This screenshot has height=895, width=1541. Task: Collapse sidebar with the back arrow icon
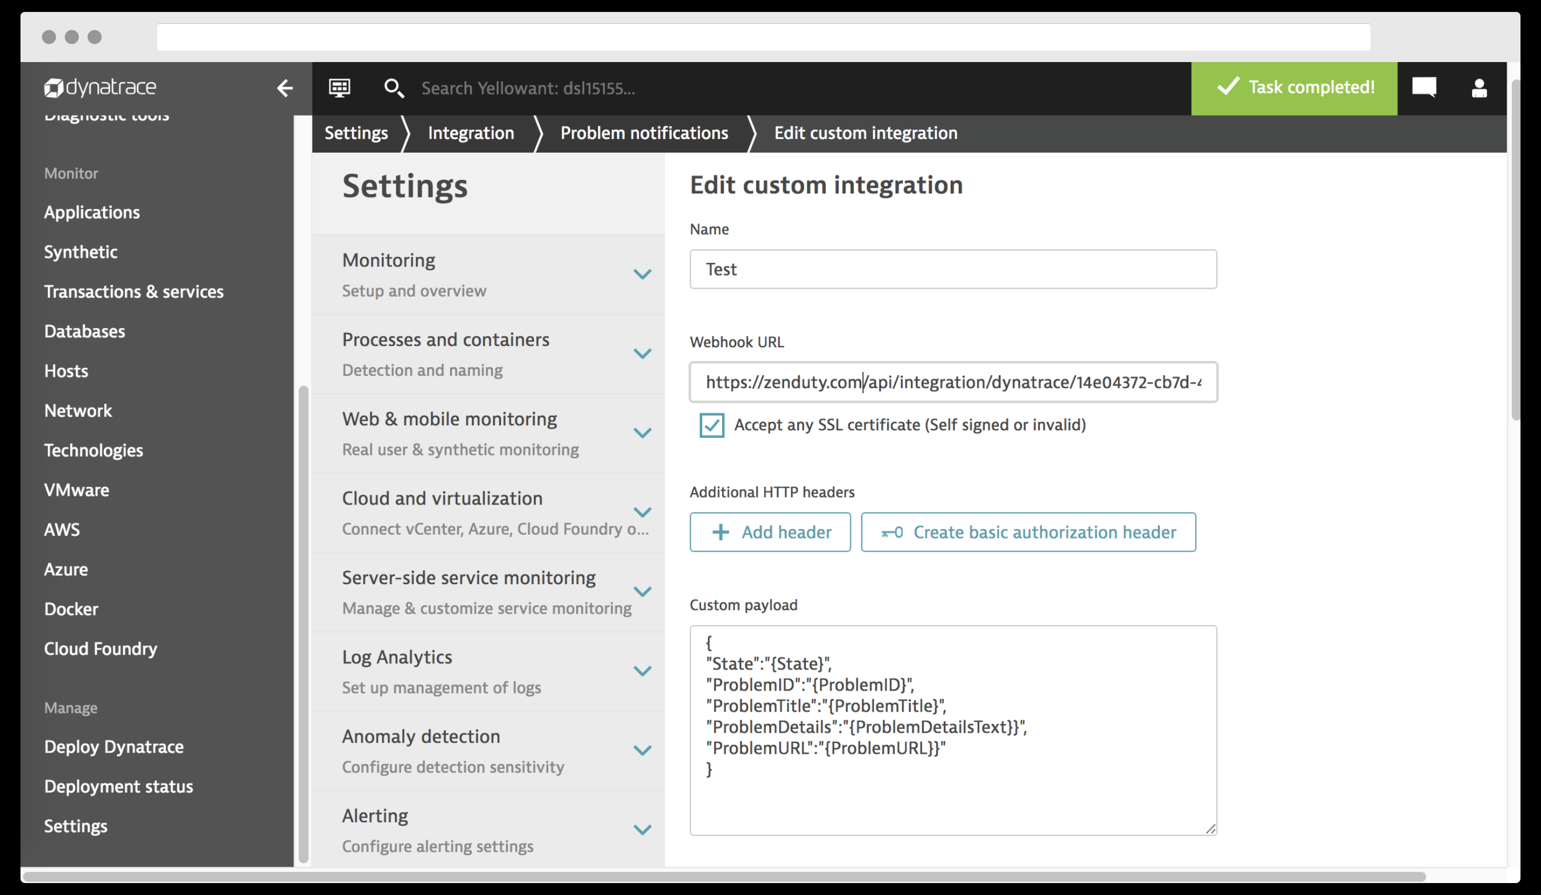(x=284, y=88)
